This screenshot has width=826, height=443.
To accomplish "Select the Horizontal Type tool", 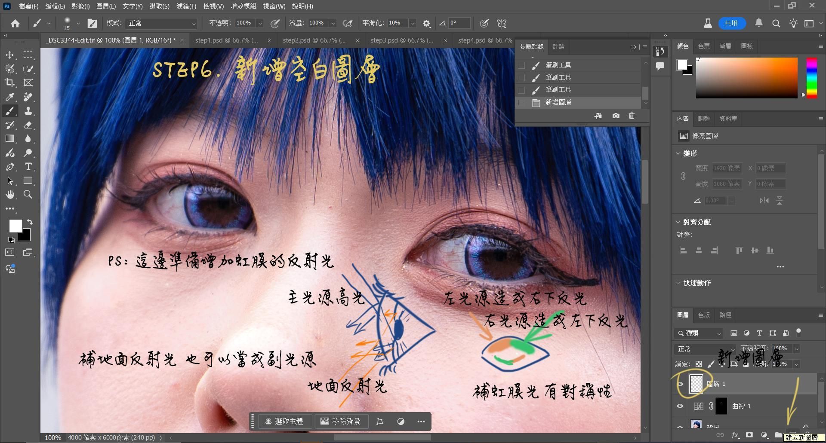I will click(x=28, y=167).
